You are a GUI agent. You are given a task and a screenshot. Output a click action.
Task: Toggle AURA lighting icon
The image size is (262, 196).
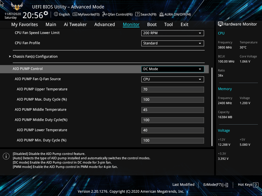click(161, 14)
